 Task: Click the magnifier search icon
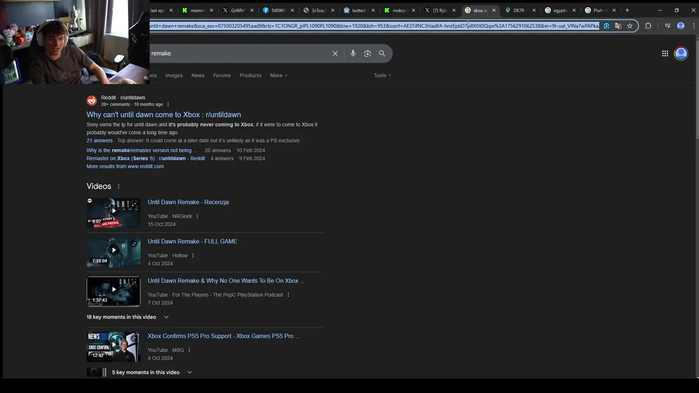(x=382, y=53)
